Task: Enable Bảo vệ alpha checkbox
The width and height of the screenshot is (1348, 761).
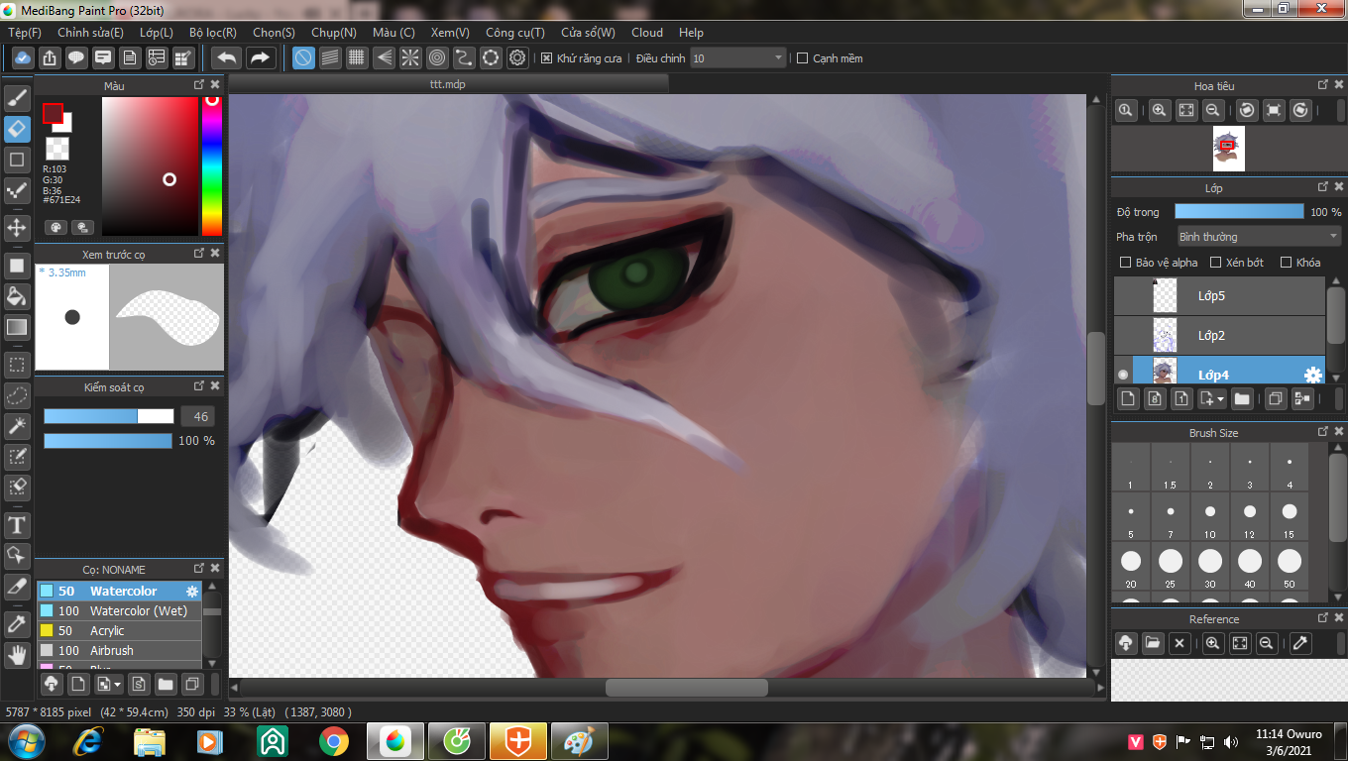Action: tap(1125, 263)
